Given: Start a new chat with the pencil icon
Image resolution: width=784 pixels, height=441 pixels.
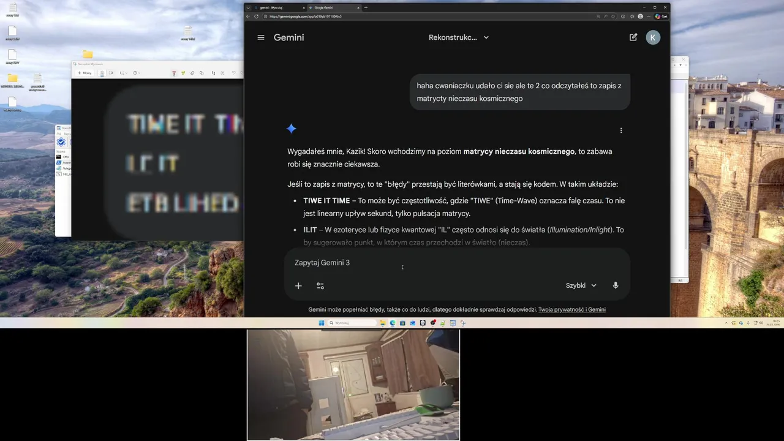Looking at the screenshot, I should (633, 37).
